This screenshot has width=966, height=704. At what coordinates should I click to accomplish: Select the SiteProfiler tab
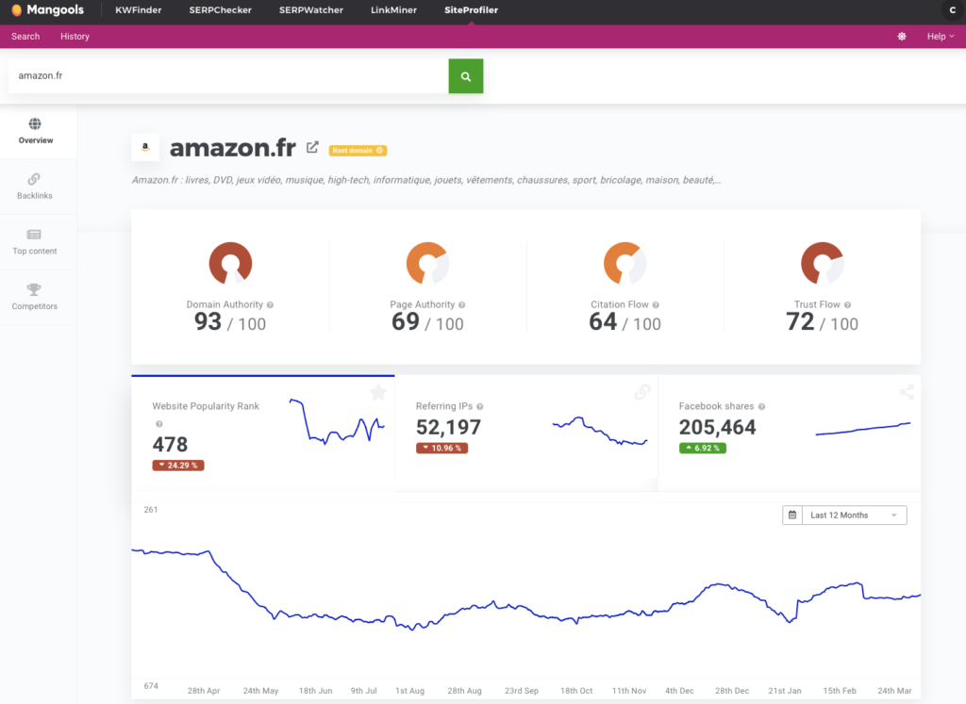(472, 9)
